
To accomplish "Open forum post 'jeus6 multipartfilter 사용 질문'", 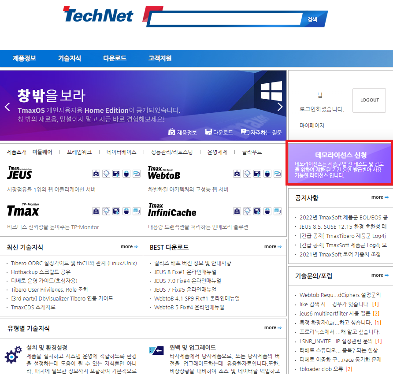I will (335, 313).
